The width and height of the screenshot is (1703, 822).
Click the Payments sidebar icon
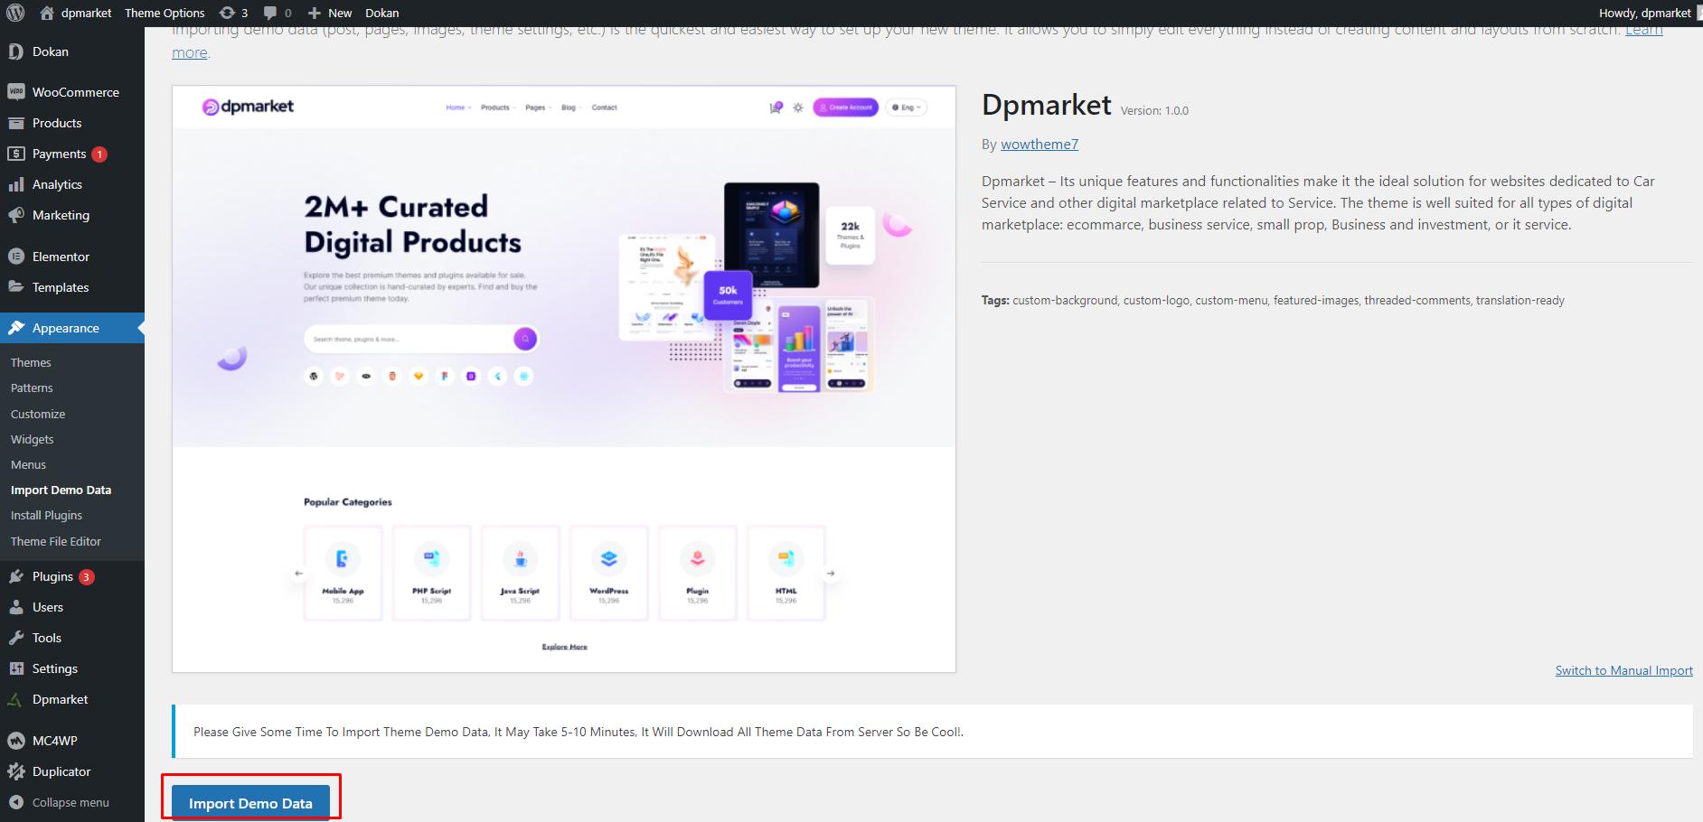[x=16, y=154]
